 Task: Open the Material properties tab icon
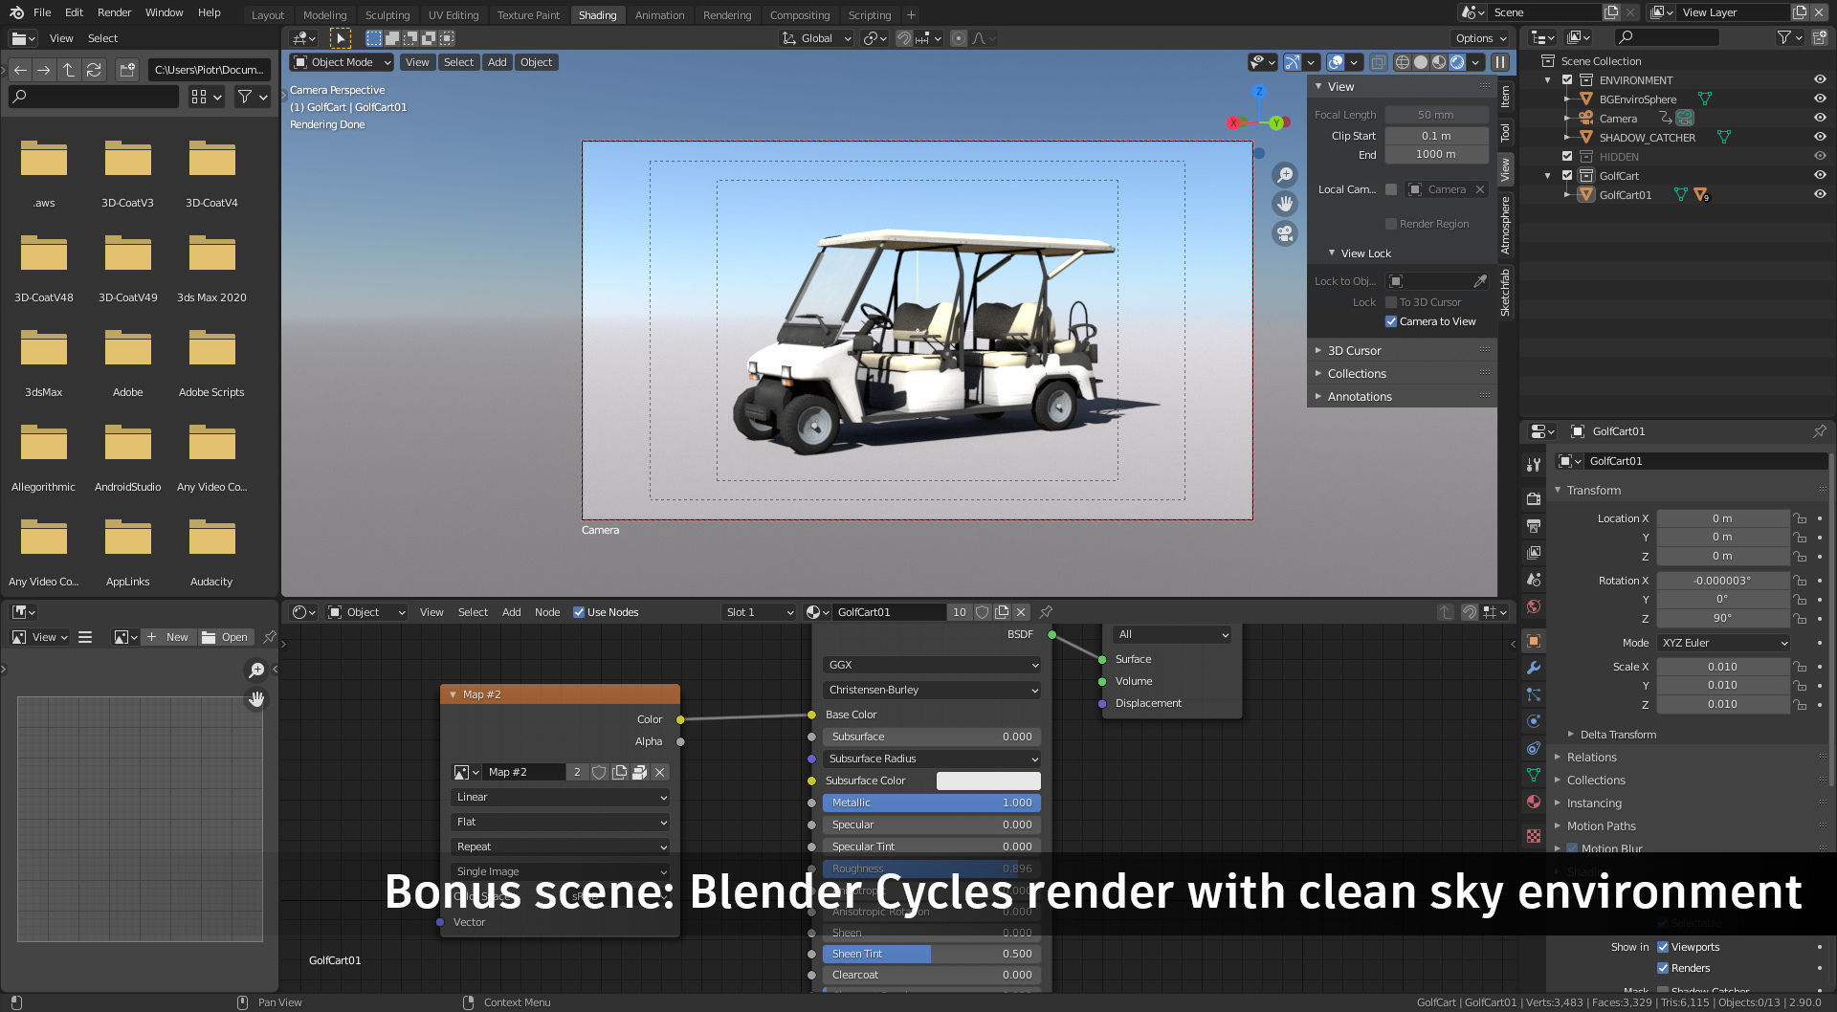click(1534, 802)
